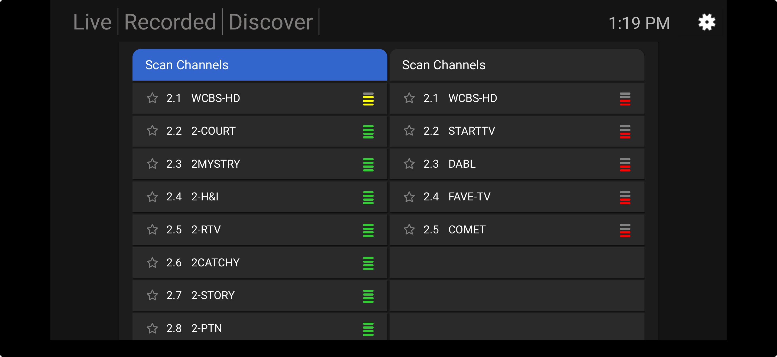
Task: Mark left 2.1 WCBS-HD as favorite
Action: pyautogui.click(x=152, y=98)
